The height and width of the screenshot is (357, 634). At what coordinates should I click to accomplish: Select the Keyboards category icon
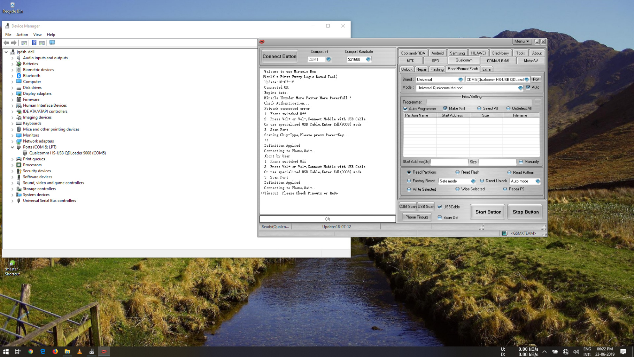19,123
